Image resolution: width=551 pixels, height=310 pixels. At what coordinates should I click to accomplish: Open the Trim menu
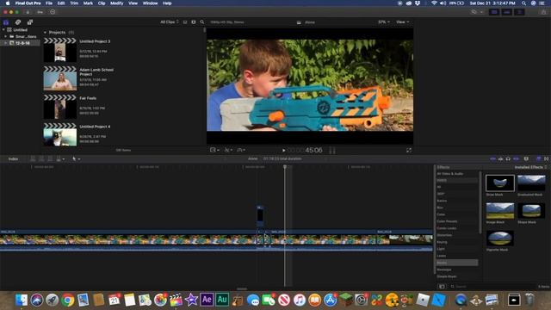tap(74, 3)
